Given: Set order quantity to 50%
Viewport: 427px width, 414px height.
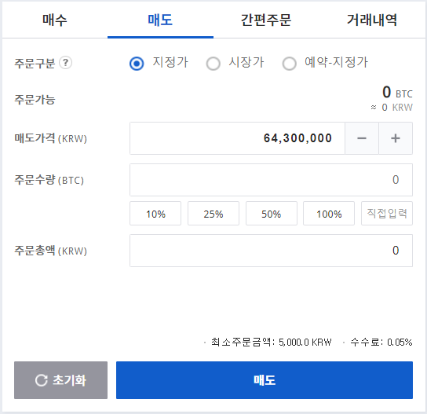Looking at the screenshot, I should pos(272,214).
